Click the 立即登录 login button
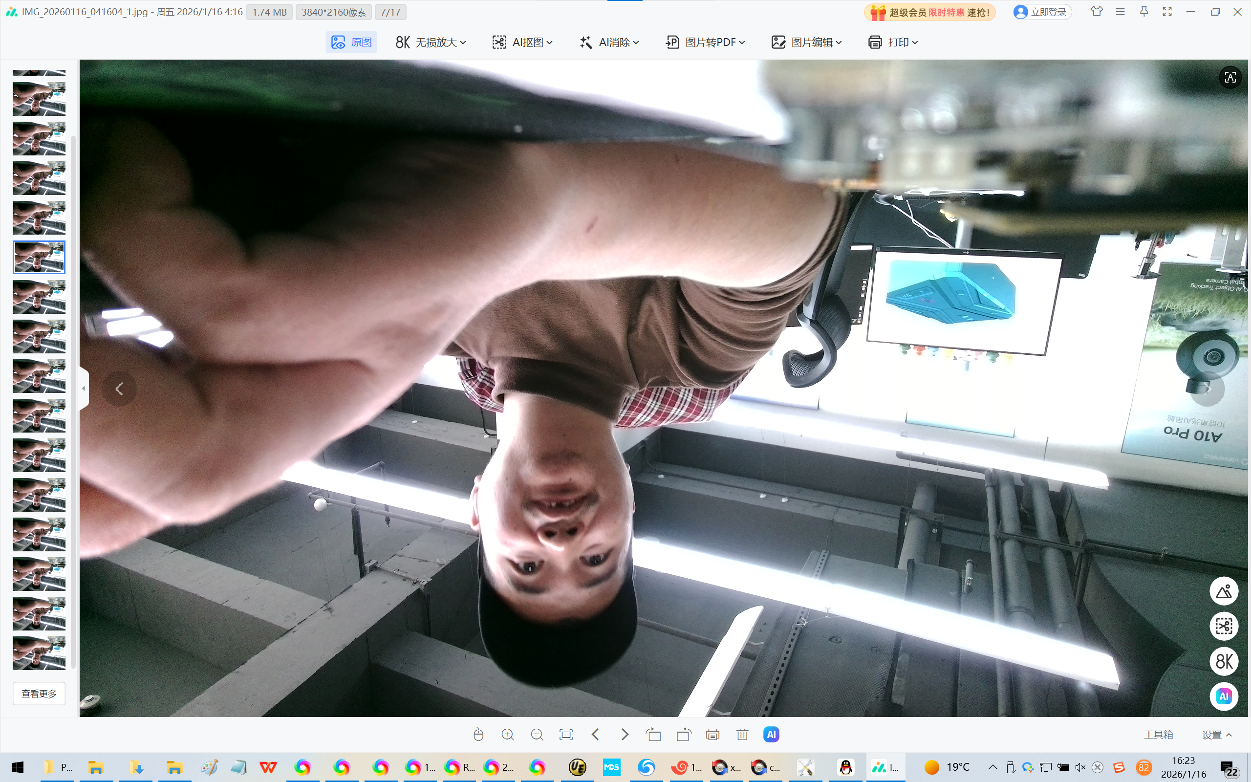1251x782 pixels. pyautogui.click(x=1042, y=12)
